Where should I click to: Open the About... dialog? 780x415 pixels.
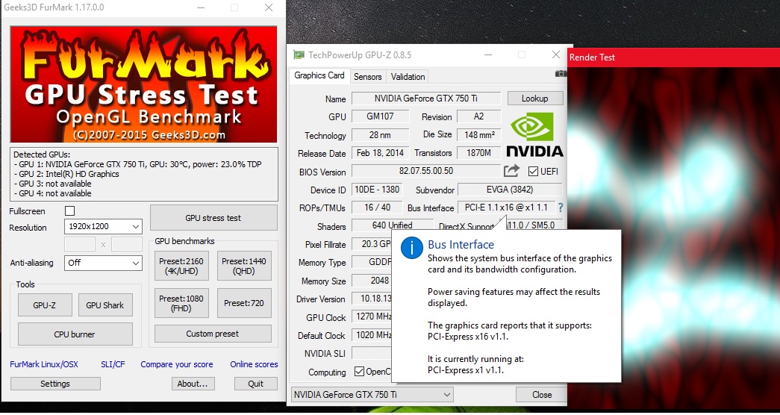tap(193, 384)
